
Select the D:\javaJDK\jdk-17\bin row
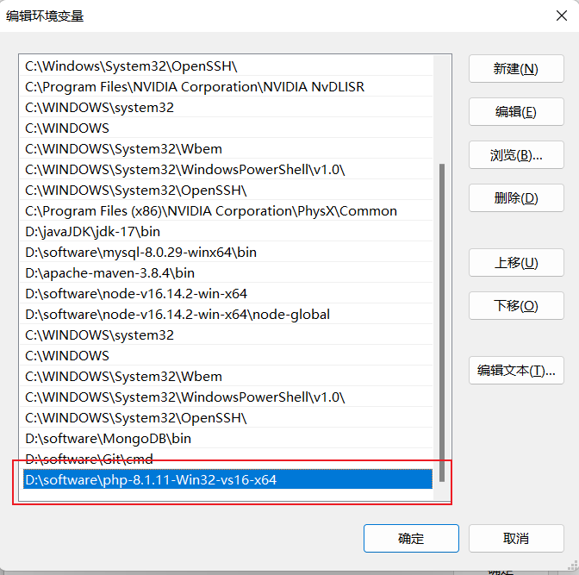pos(226,232)
